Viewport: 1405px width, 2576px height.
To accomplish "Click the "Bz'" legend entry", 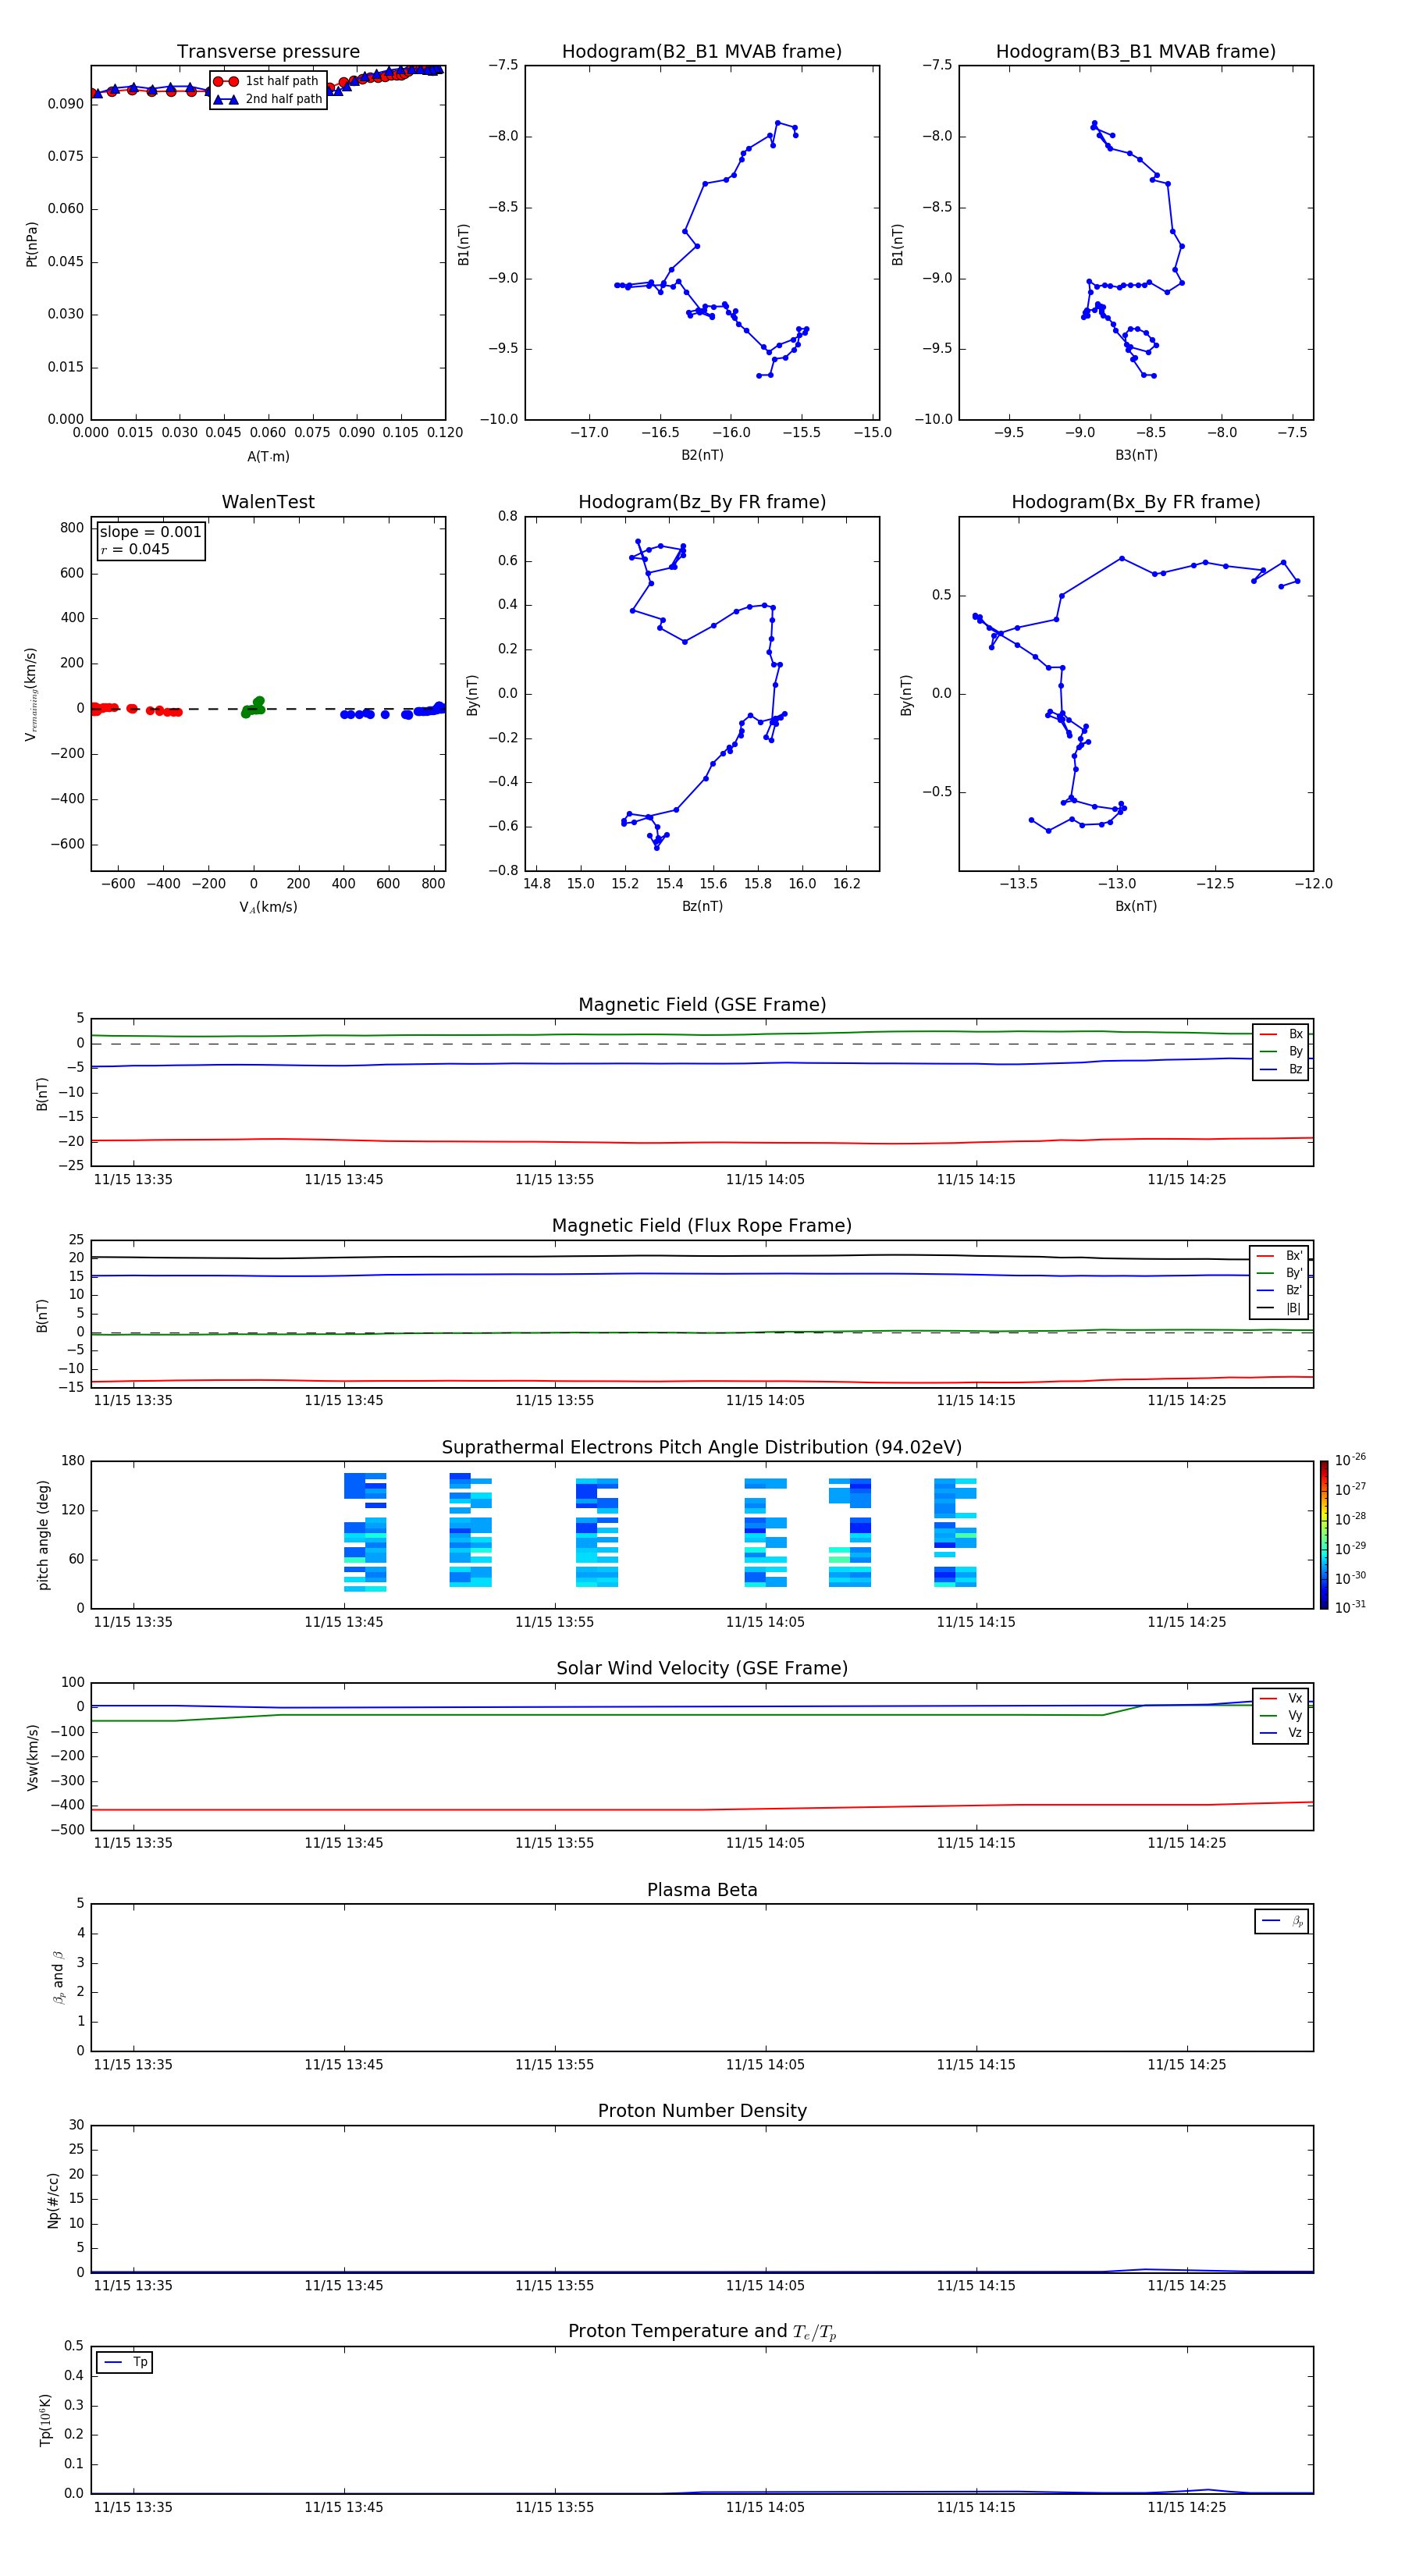I will point(1280,1291).
